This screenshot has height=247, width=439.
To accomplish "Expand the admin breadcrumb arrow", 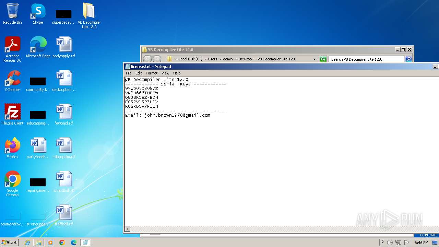I will coord(236,59).
